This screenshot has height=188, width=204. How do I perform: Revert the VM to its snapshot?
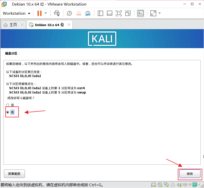(79, 13)
